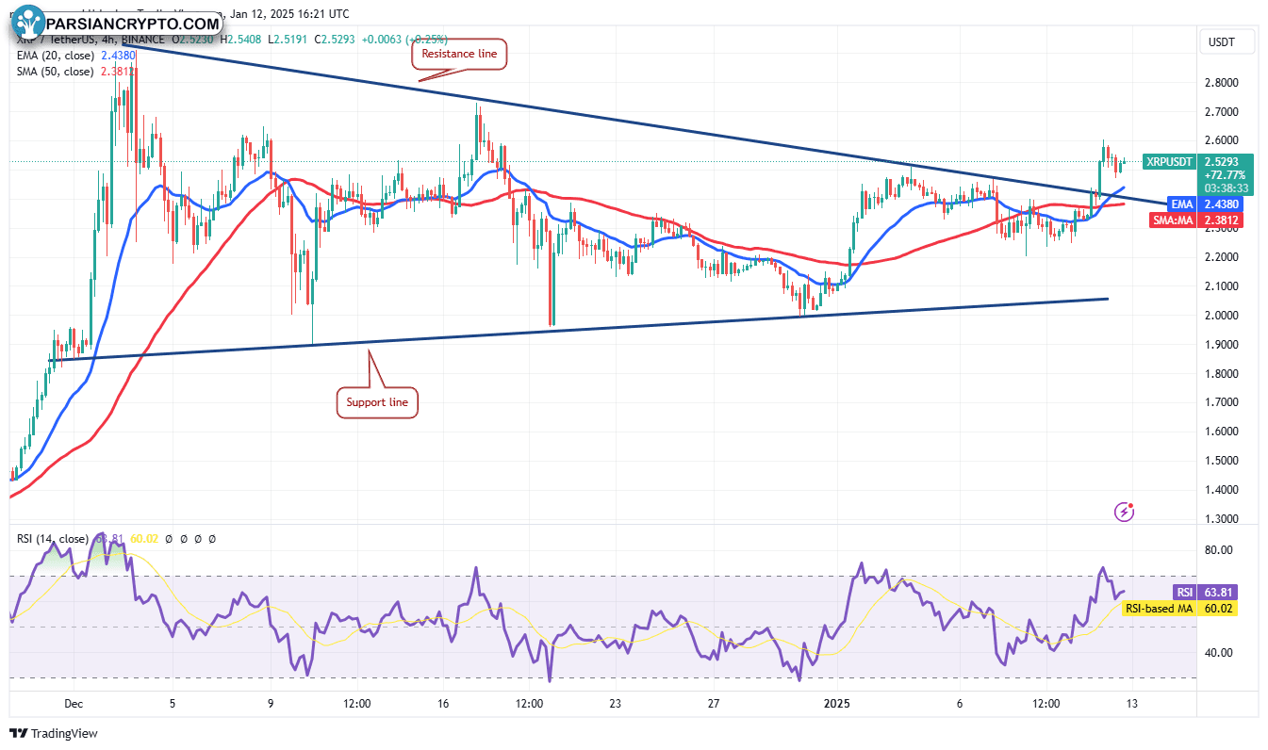Click the 2.8000 price axis label
This screenshot has height=750, width=1268.
[x=1224, y=83]
